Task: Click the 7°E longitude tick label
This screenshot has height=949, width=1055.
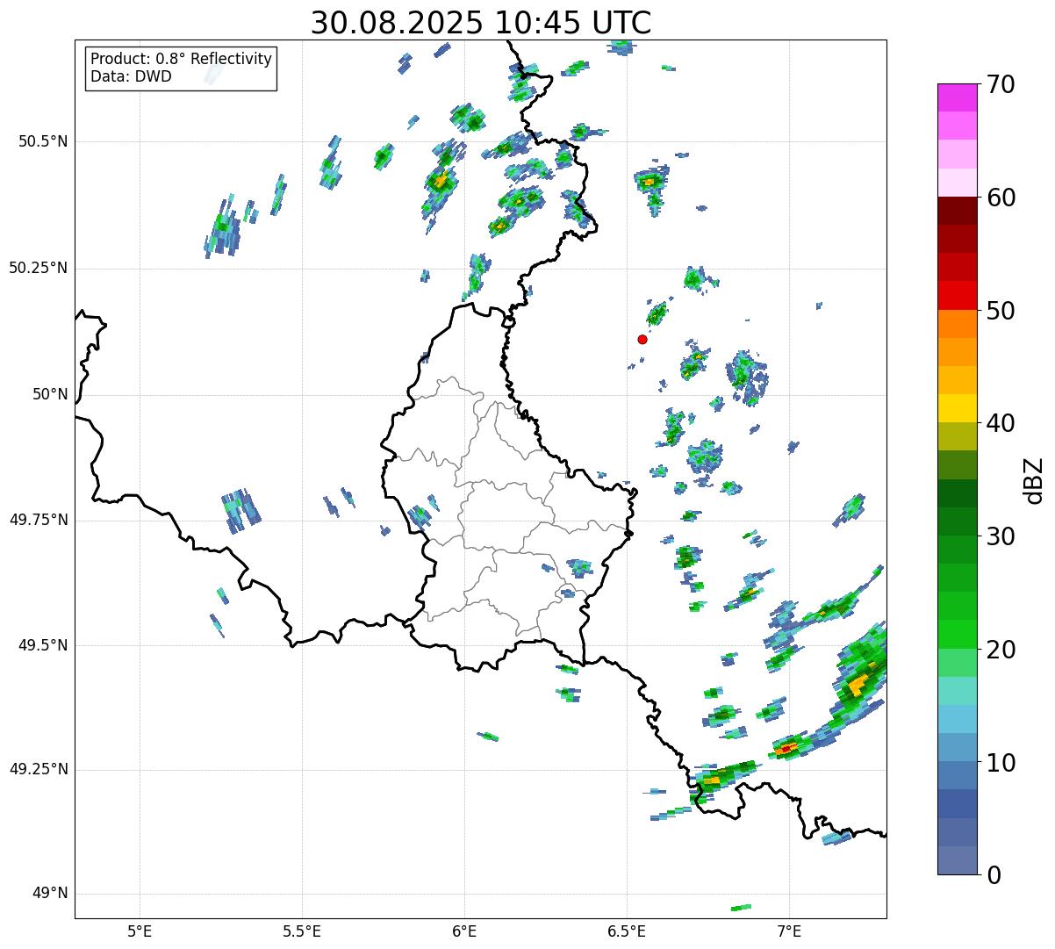Action: [x=789, y=930]
